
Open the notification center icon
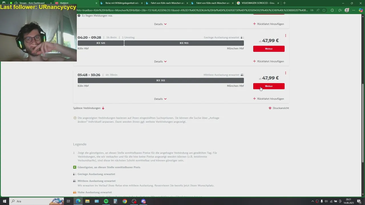[359, 201]
